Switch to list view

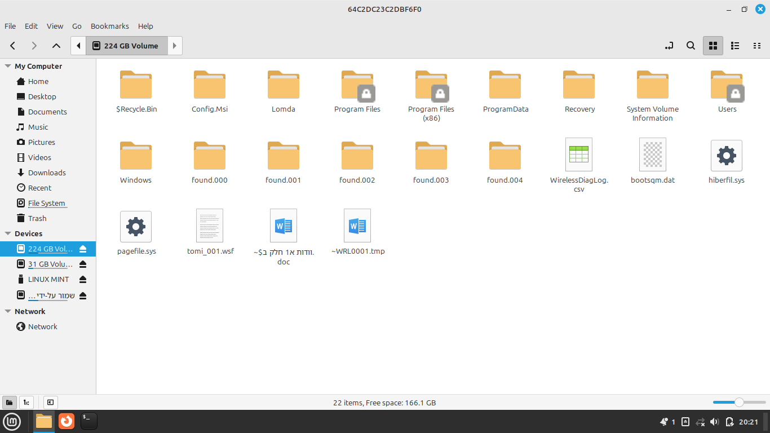(735, 46)
